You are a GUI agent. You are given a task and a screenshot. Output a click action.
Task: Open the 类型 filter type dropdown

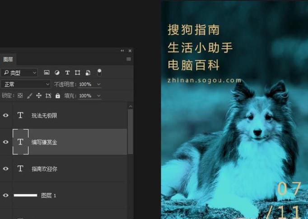[19, 73]
